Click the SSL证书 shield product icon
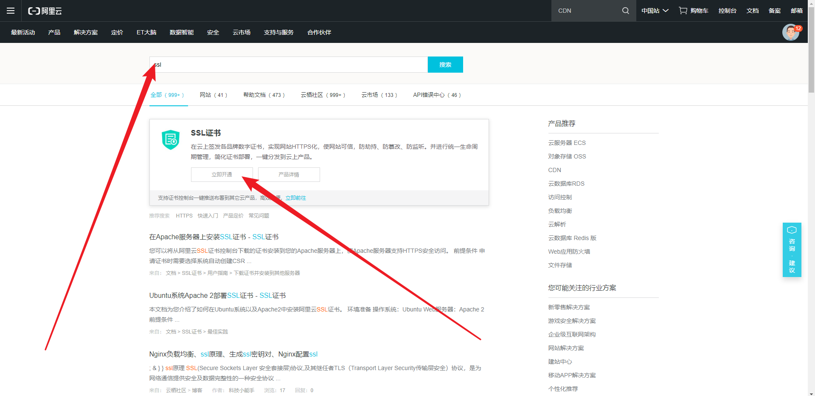Viewport: 815px width, 396px height. pyautogui.click(x=171, y=140)
